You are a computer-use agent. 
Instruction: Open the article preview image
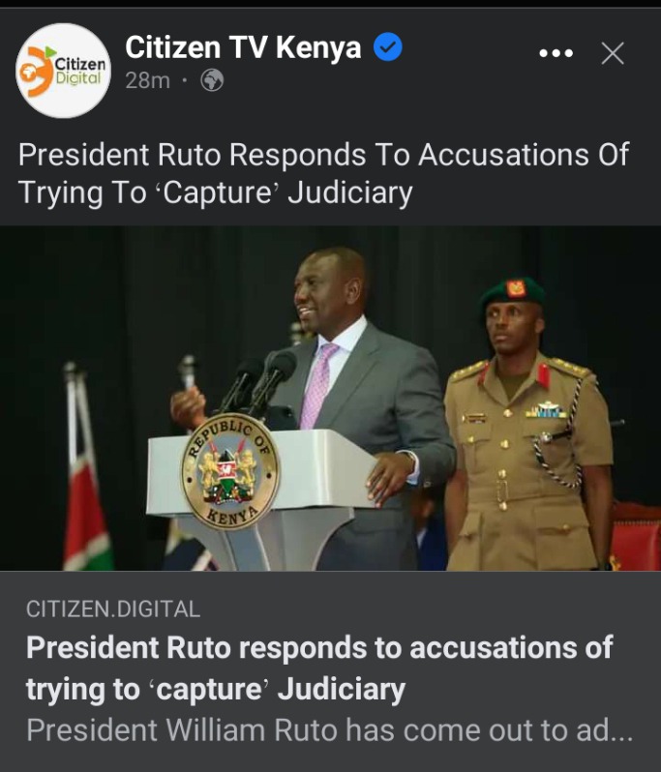pyautogui.click(x=331, y=399)
